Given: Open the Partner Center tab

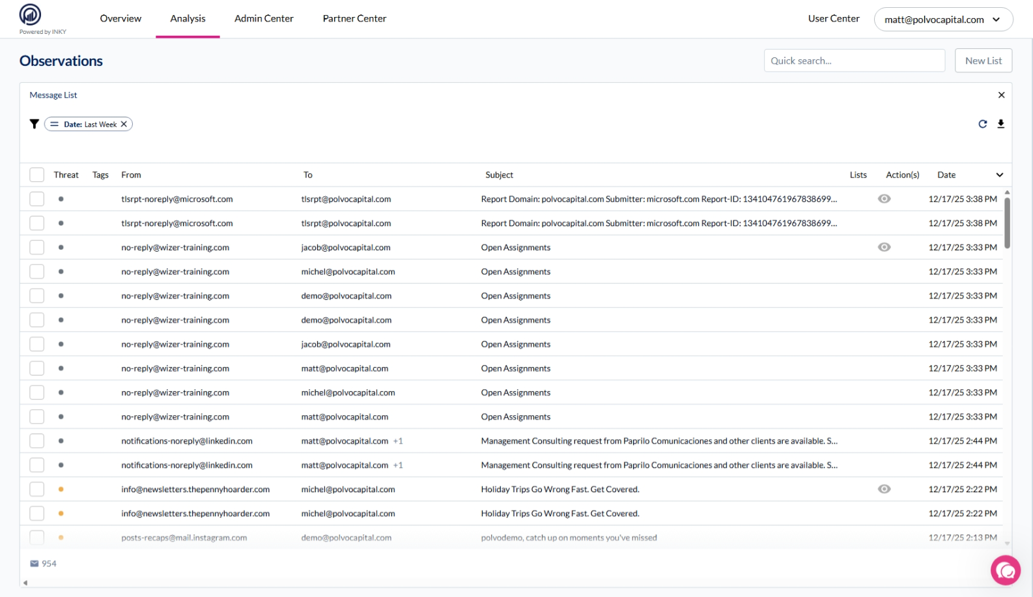Looking at the screenshot, I should (354, 18).
